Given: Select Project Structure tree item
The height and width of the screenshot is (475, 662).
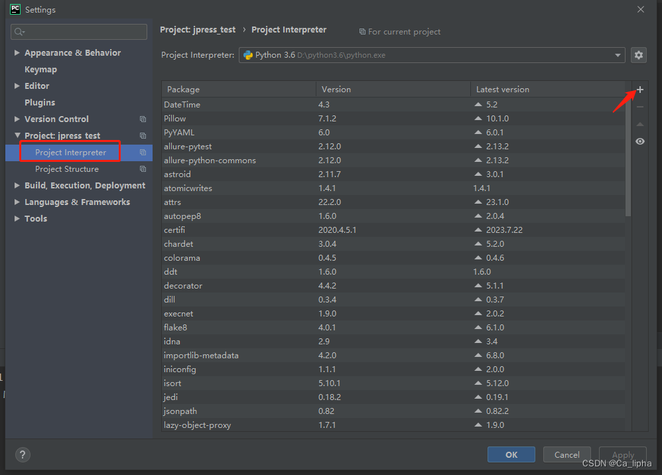Looking at the screenshot, I should tap(67, 169).
